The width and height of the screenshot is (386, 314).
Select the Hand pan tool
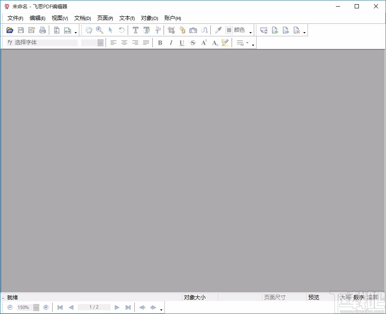click(x=89, y=30)
